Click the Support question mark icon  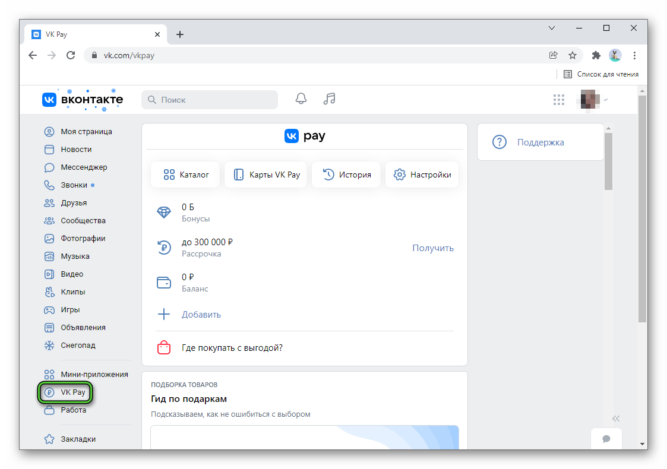pos(500,142)
